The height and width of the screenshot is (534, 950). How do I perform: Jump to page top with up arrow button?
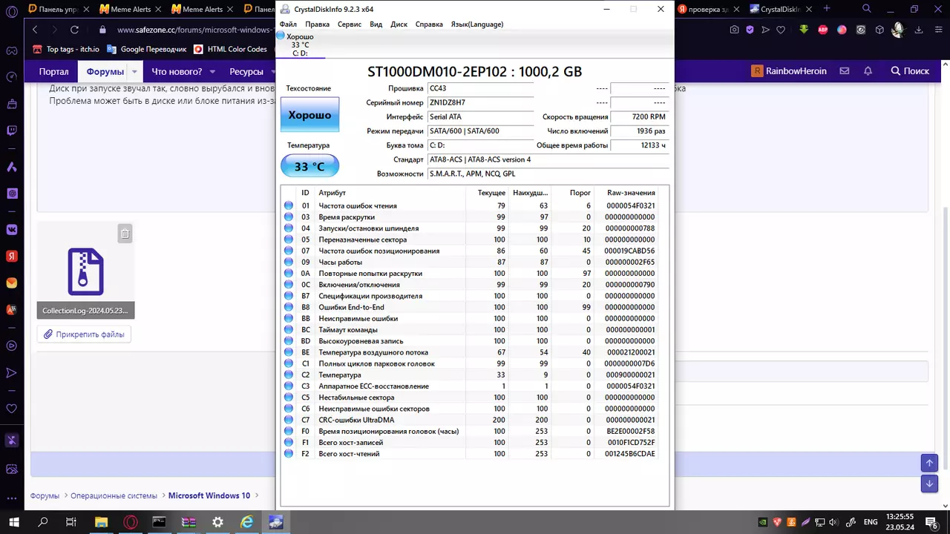point(929,464)
